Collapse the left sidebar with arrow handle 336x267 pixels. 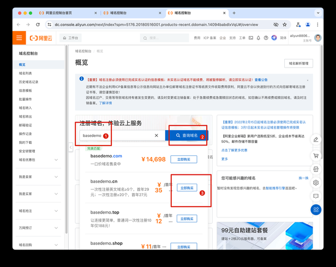point(71,147)
